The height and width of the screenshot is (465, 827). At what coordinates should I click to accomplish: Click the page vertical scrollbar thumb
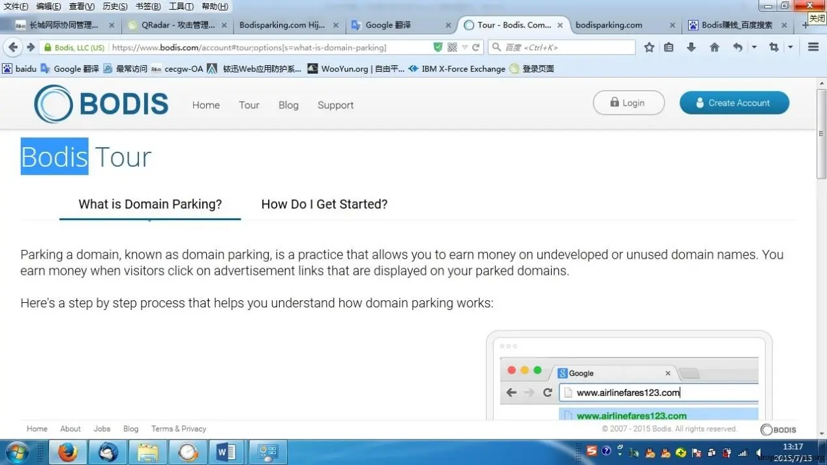821,134
